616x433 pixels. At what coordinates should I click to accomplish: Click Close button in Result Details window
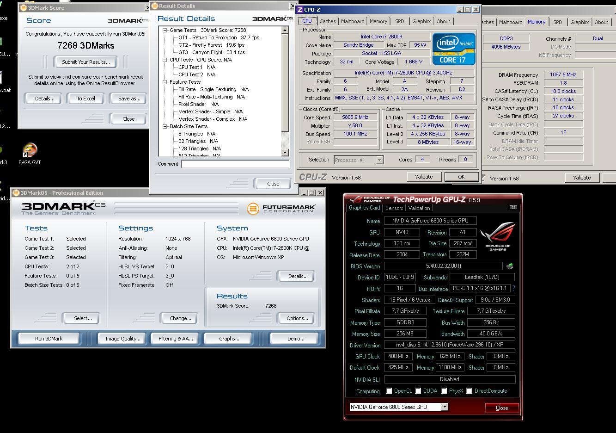[273, 184]
